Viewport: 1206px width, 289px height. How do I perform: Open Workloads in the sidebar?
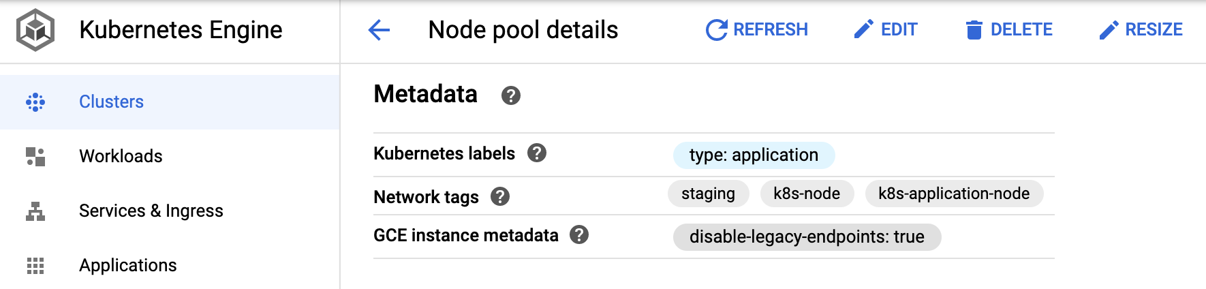coord(121,157)
